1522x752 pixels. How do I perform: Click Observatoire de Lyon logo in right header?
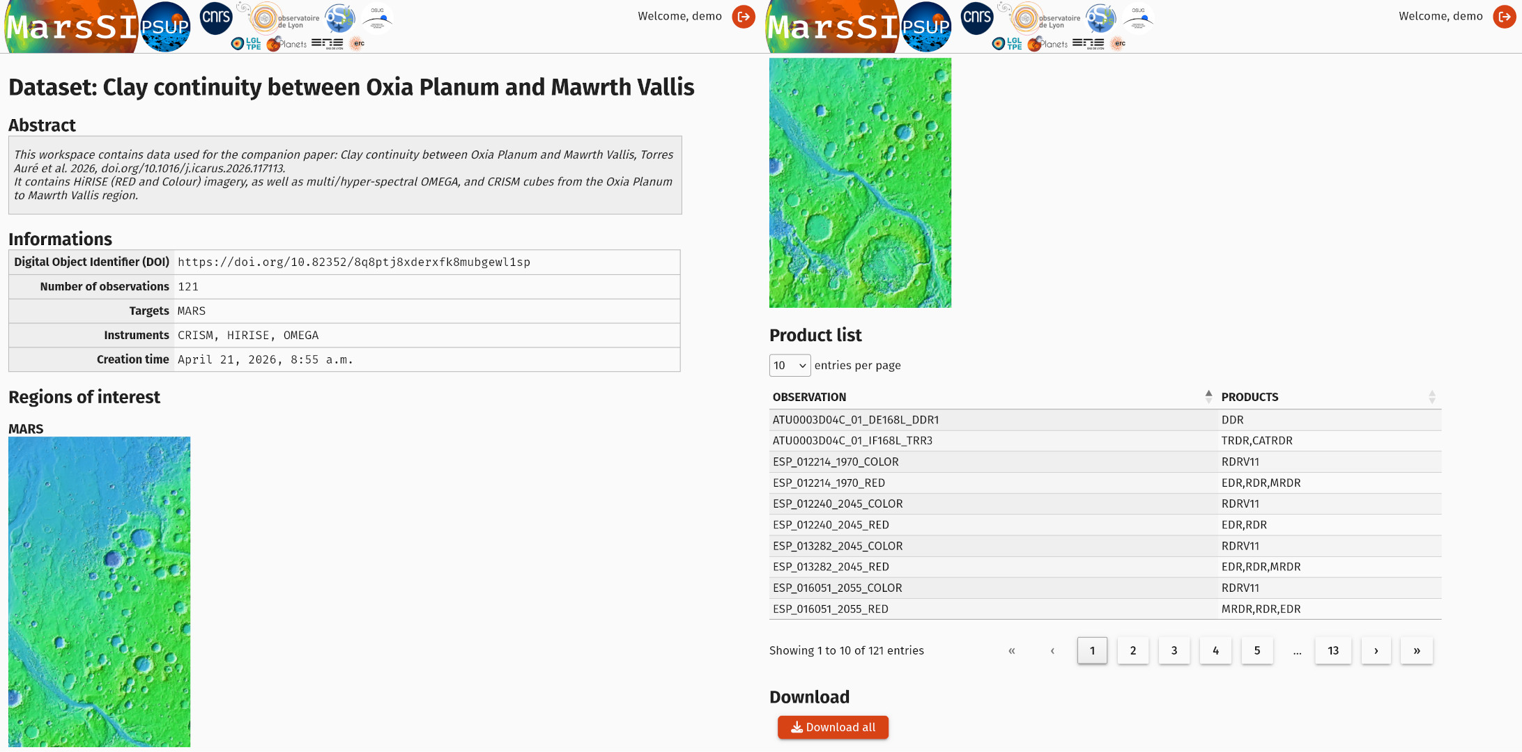point(1040,19)
